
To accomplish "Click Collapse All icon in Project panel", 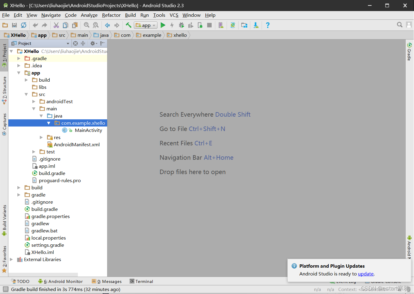I will click(83, 43).
